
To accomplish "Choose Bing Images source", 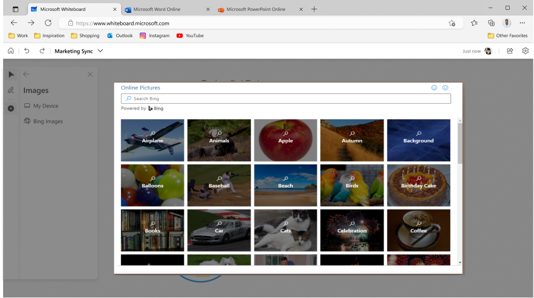I will [43, 121].
